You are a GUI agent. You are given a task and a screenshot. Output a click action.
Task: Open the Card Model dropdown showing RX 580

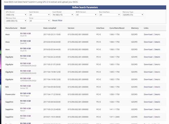(x=63, y=15)
